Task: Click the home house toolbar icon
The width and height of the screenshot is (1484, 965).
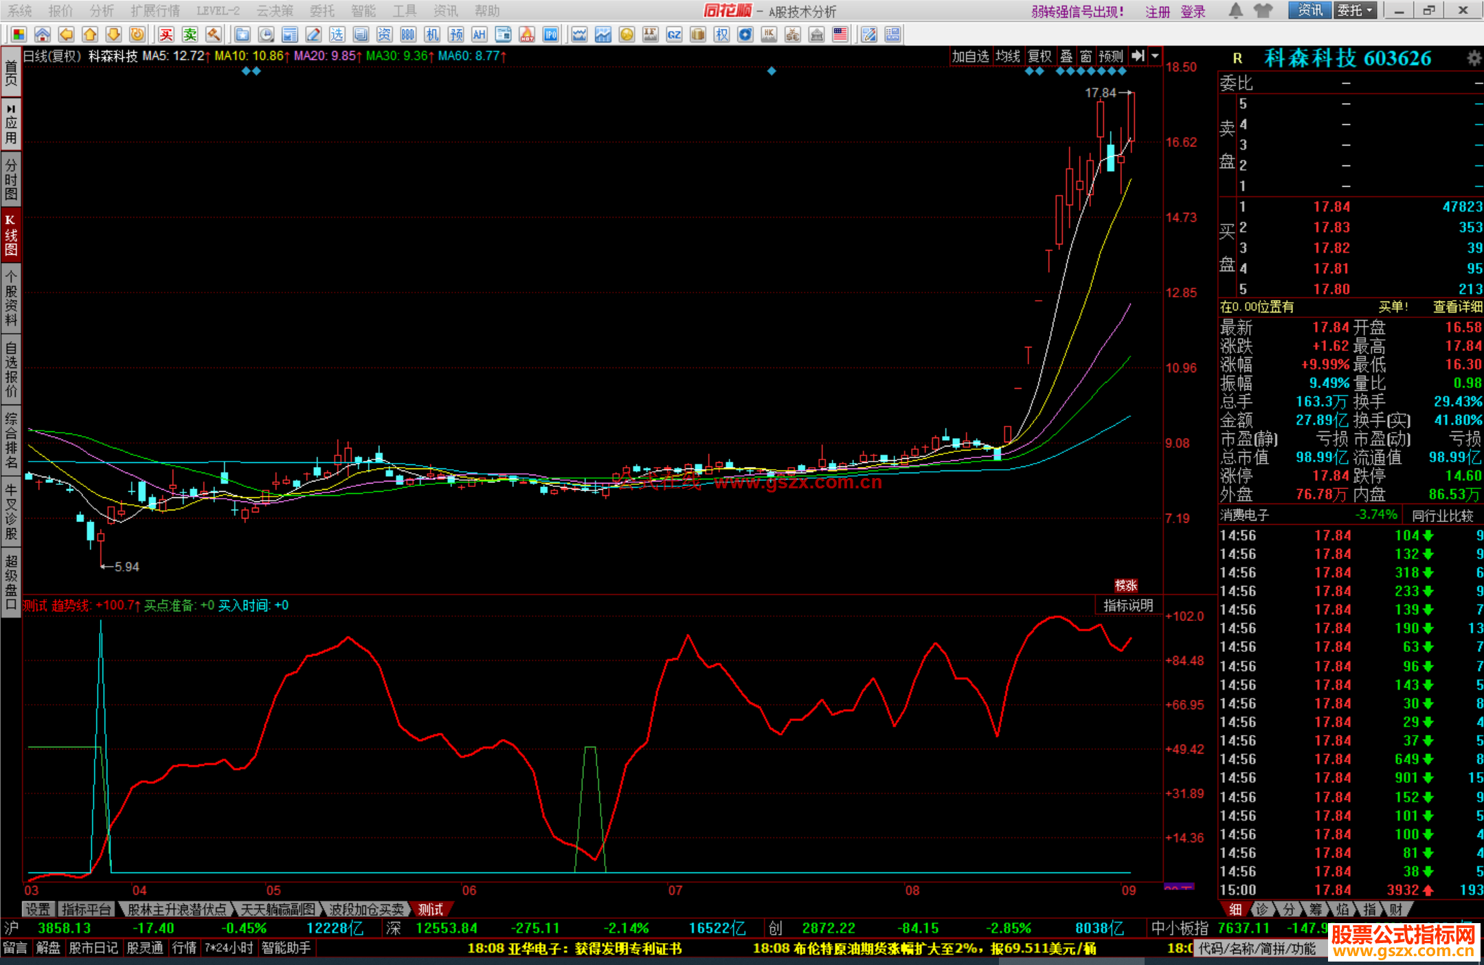Action: pyautogui.click(x=43, y=35)
